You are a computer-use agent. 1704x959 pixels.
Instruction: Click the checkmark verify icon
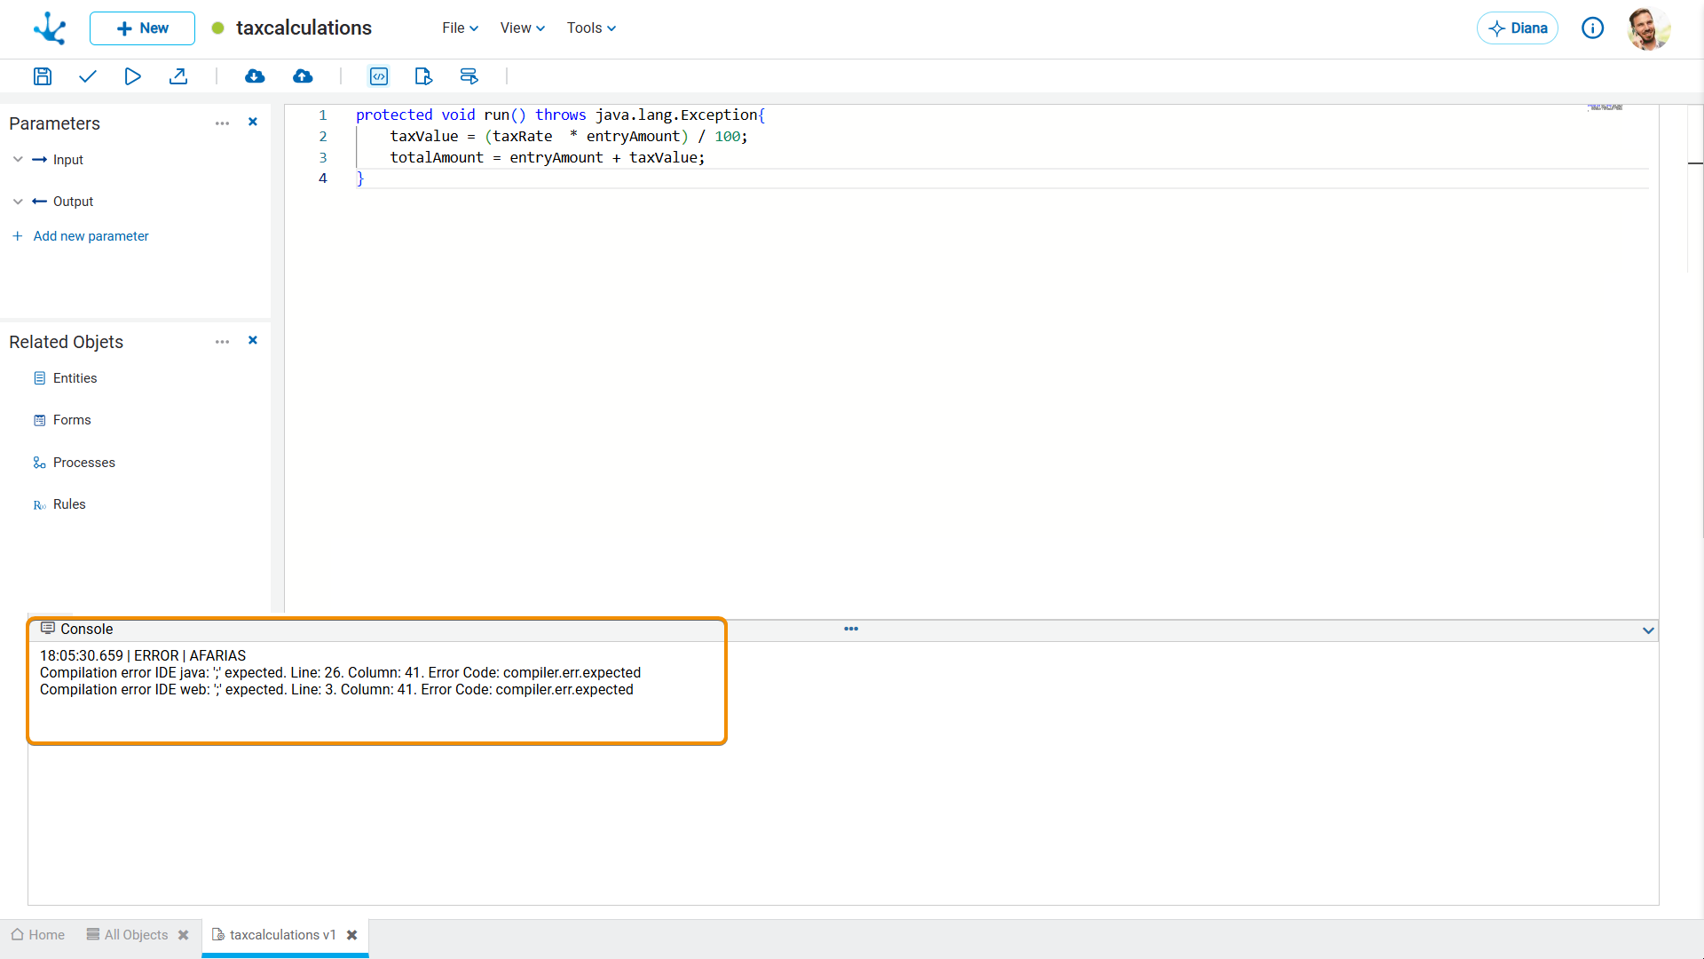(87, 76)
